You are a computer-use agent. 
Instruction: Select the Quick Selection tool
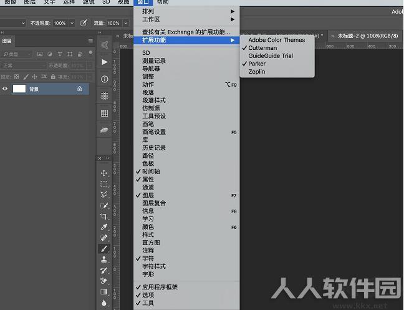click(104, 205)
